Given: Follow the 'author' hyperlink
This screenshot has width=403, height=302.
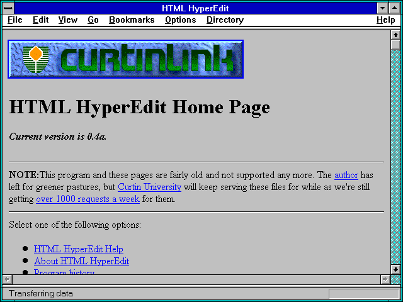Looking at the screenshot, I should (346, 175).
